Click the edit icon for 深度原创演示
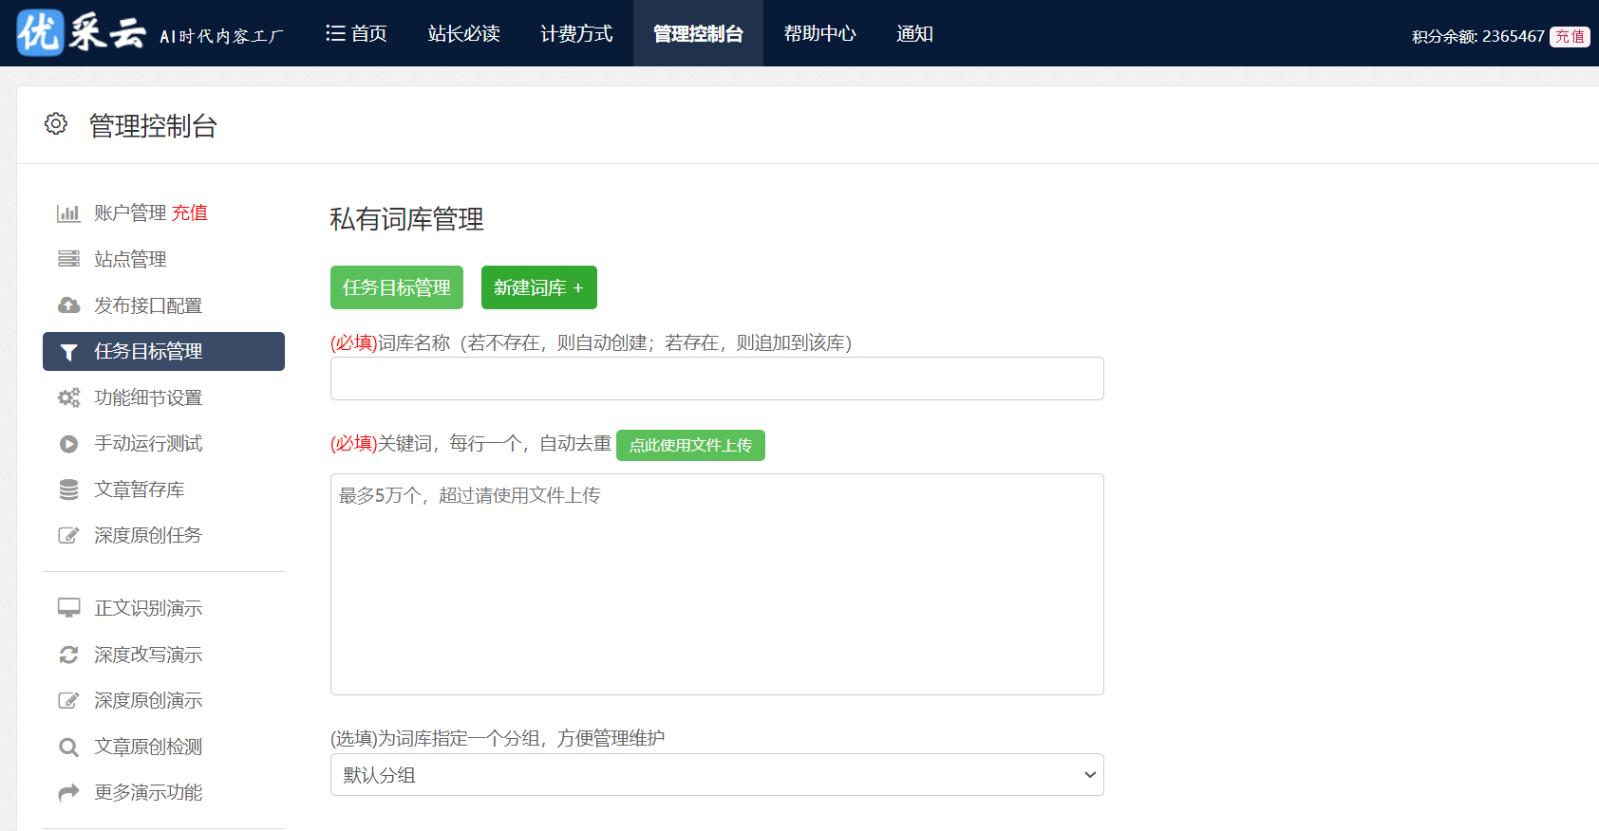This screenshot has height=831, width=1599. tap(68, 700)
